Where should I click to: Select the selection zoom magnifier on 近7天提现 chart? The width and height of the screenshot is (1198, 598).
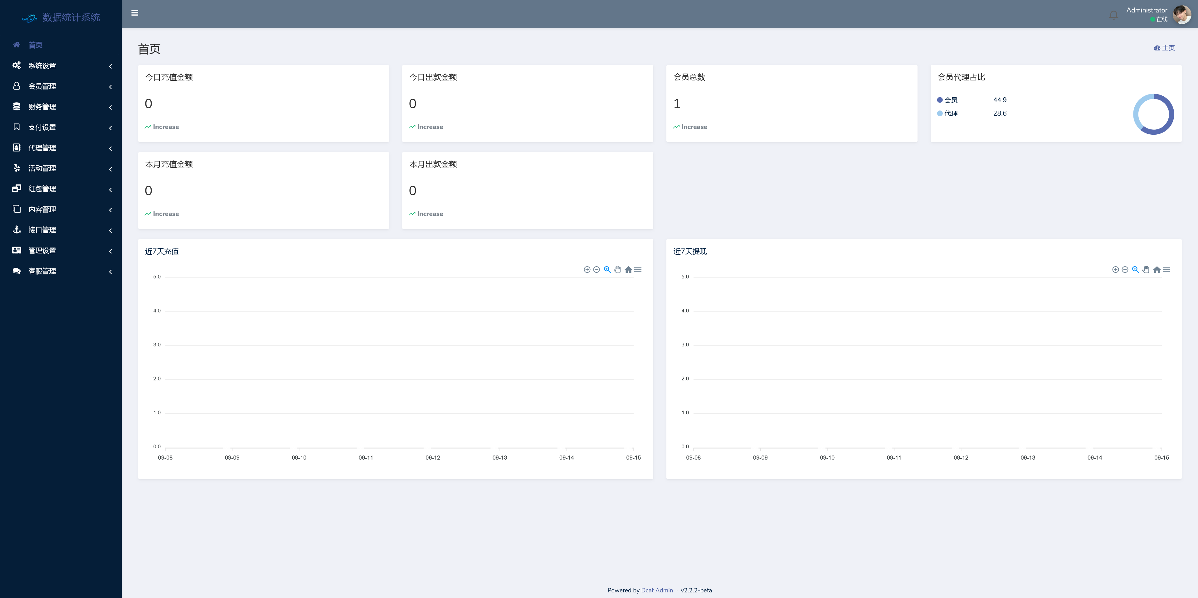click(1135, 269)
